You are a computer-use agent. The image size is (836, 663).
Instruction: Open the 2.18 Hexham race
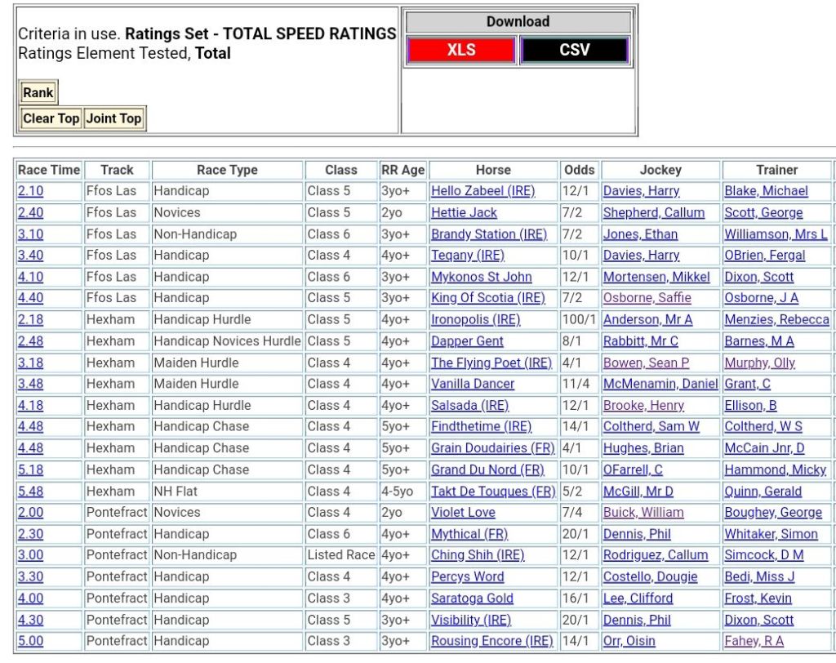click(x=31, y=319)
